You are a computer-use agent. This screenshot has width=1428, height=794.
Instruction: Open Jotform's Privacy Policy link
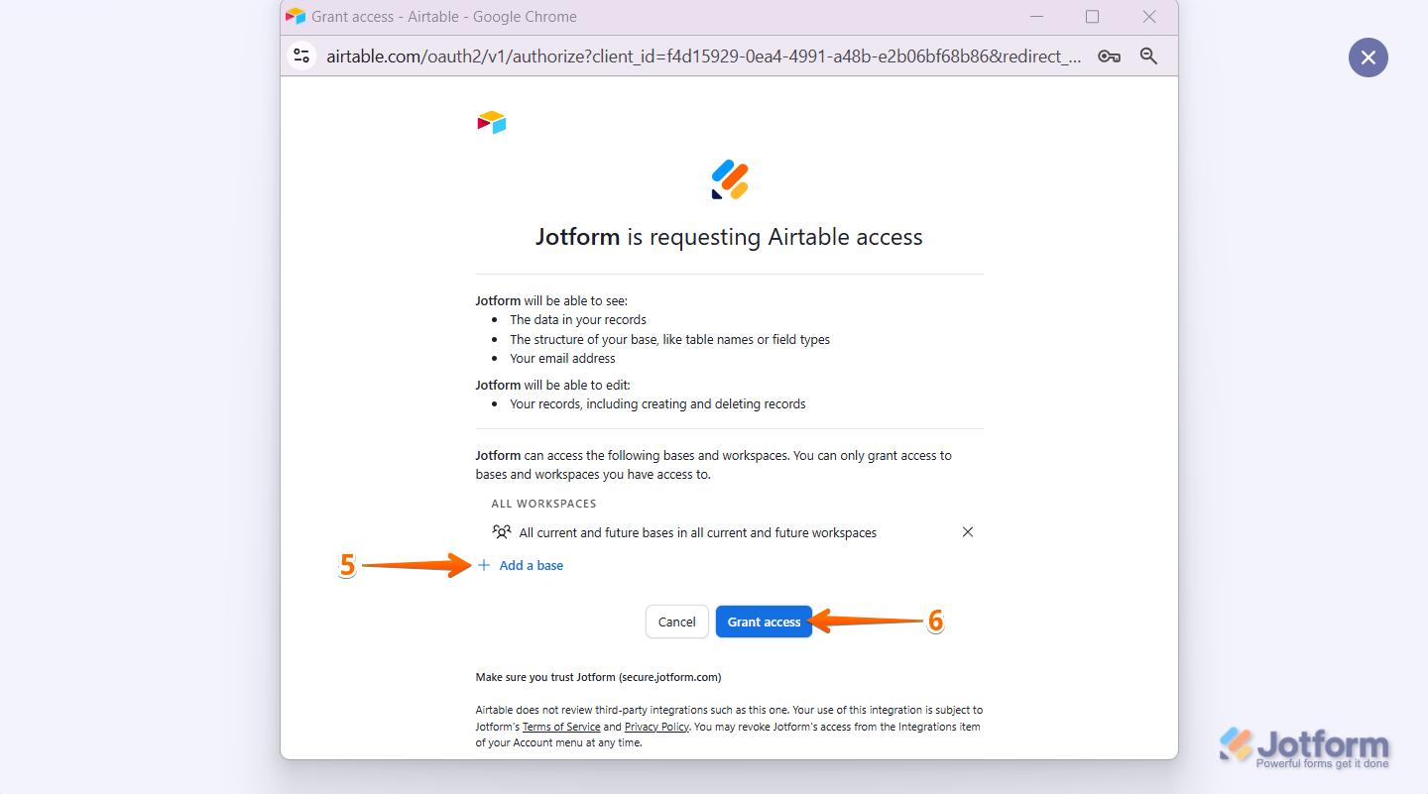(x=656, y=727)
